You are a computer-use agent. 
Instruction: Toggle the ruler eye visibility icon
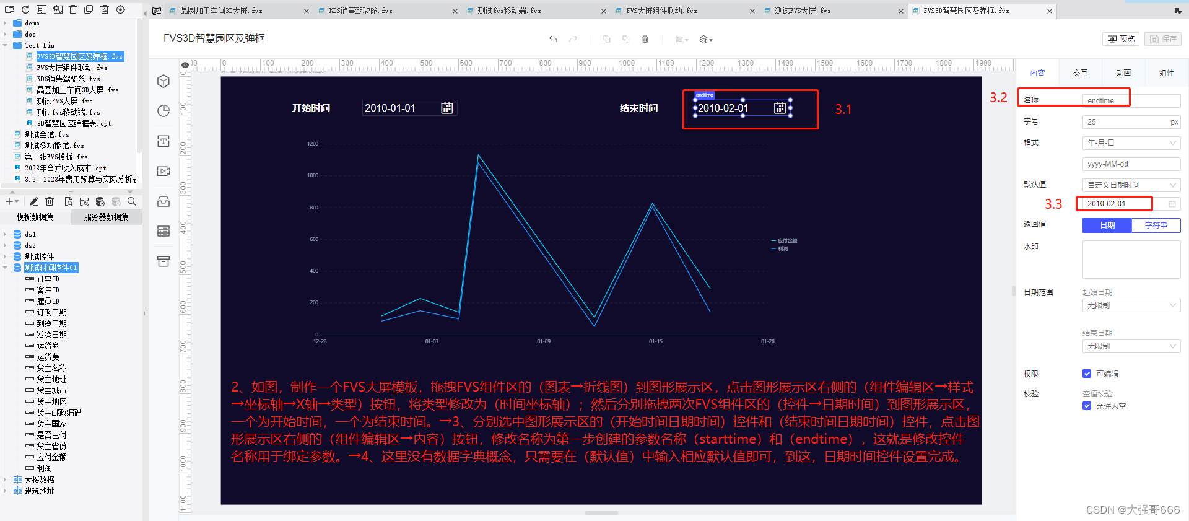[x=185, y=64]
